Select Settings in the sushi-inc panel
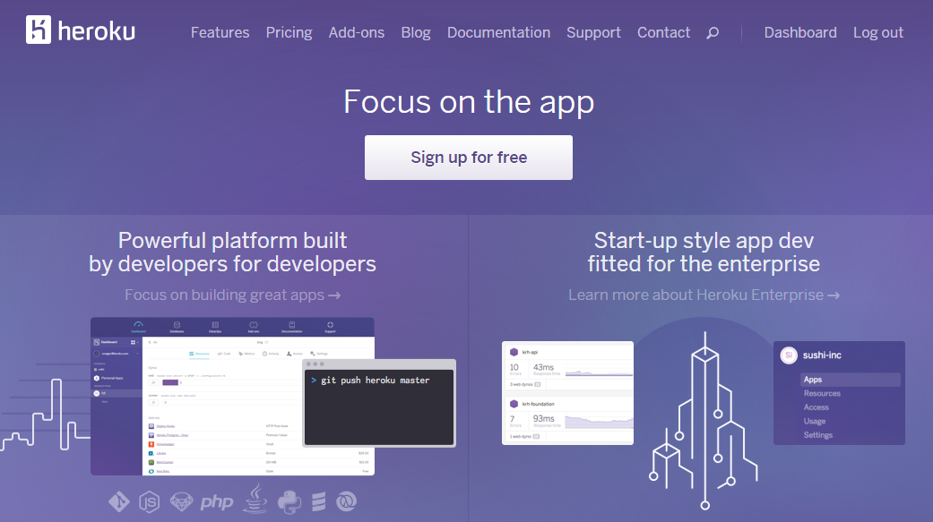This screenshot has width=933, height=522. coord(818,435)
